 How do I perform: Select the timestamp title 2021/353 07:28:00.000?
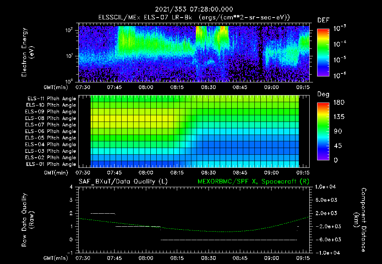pyautogui.click(x=194, y=9)
